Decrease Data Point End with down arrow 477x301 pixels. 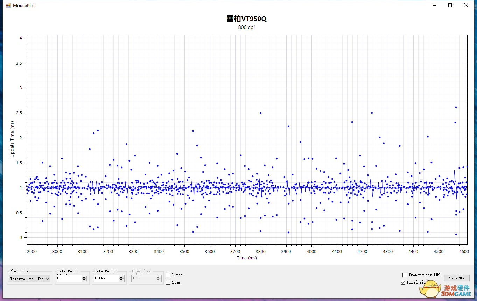click(x=121, y=280)
